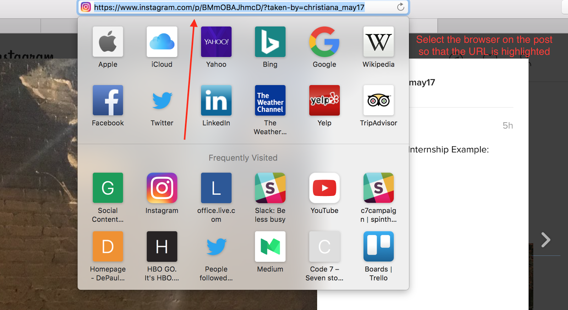Image resolution: width=568 pixels, height=310 pixels.
Task: Click the Instagram URL in address bar
Action: coord(229,7)
